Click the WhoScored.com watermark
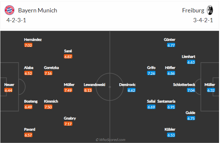Viewport: 221px width, 143px height. (110, 140)
